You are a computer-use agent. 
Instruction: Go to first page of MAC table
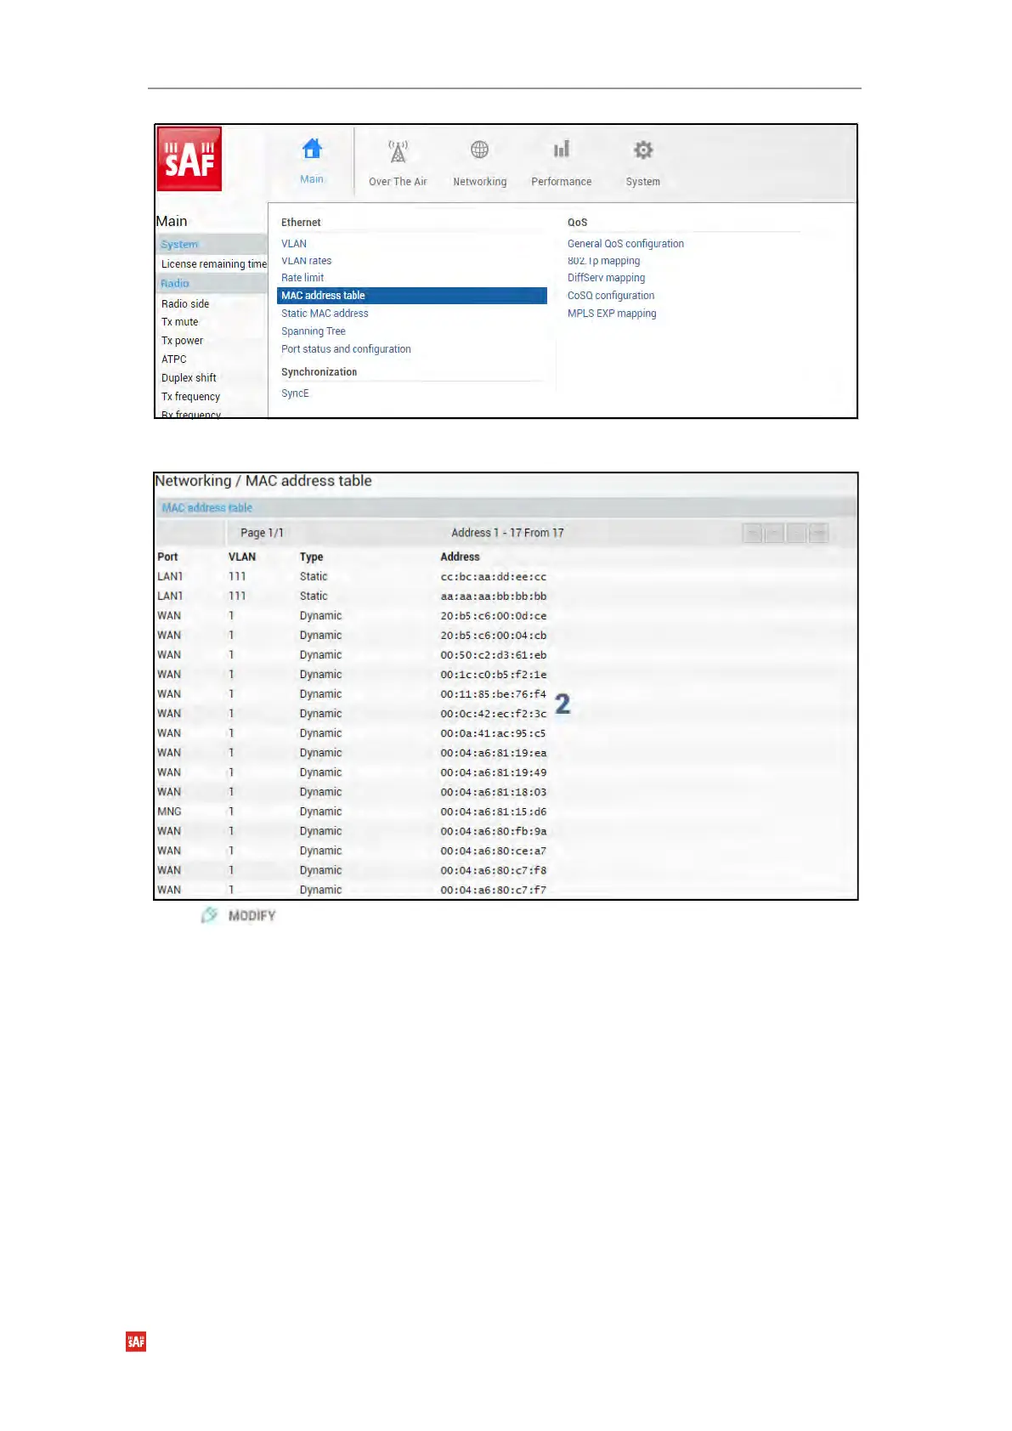point(753,533)
